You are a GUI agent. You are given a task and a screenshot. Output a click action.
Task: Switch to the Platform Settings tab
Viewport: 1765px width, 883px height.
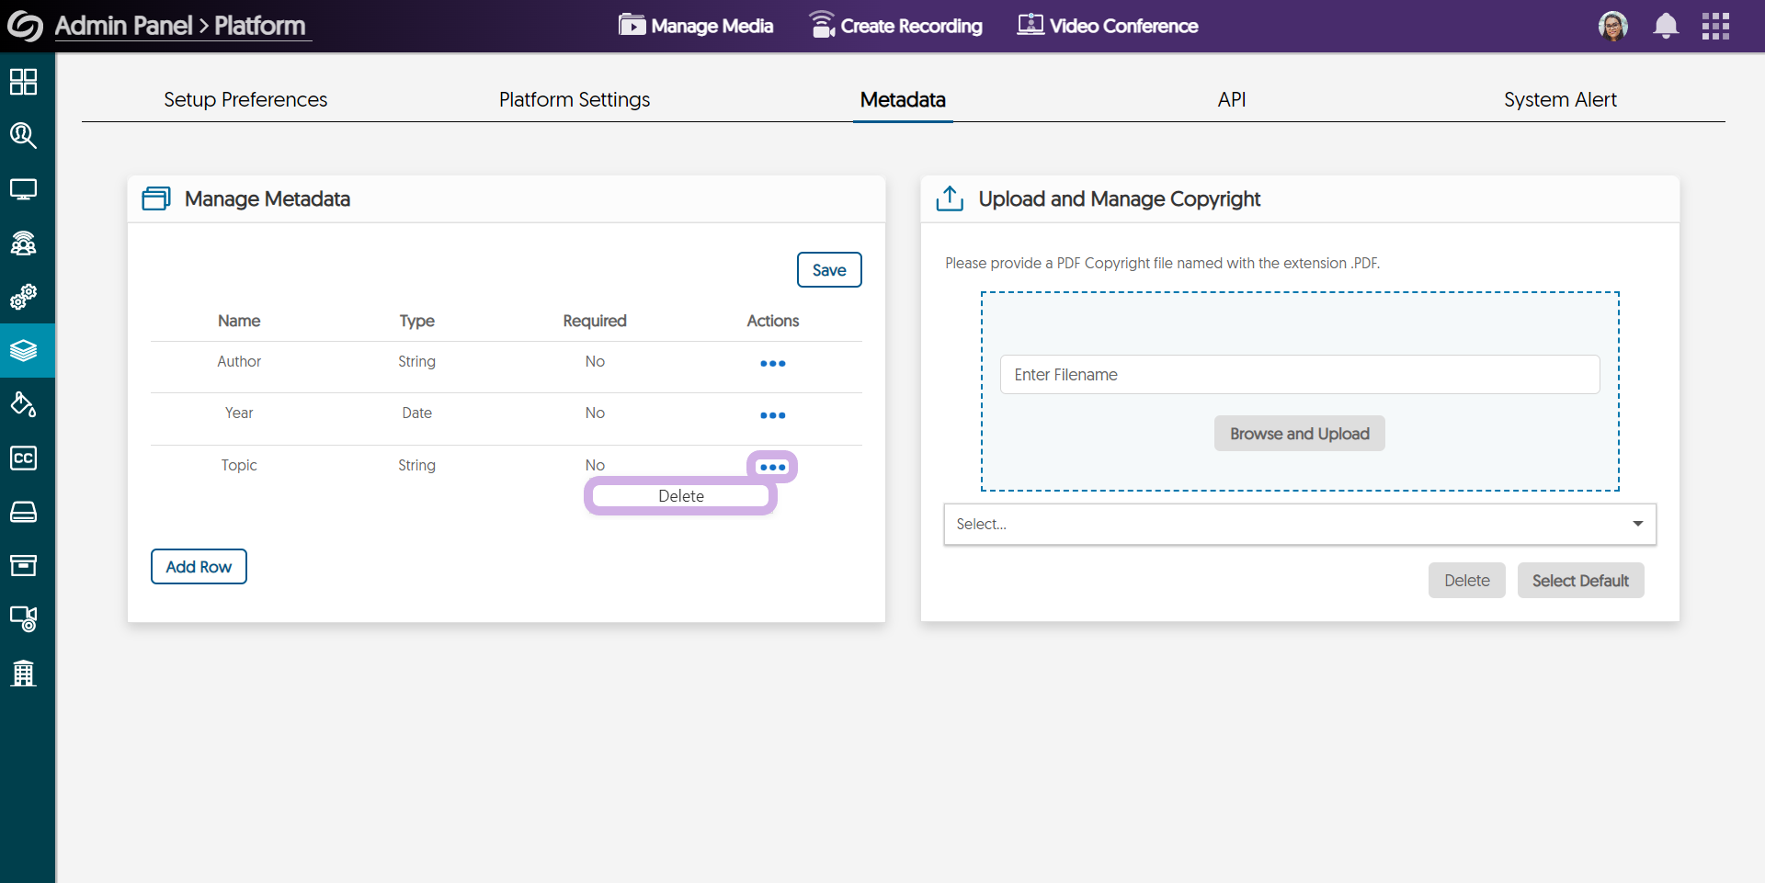(574, 99)
